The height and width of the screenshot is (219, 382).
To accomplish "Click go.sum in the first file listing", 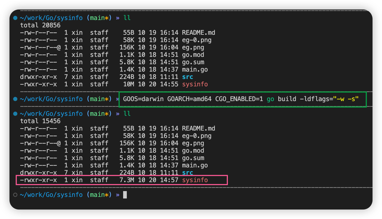I will 193,62.
